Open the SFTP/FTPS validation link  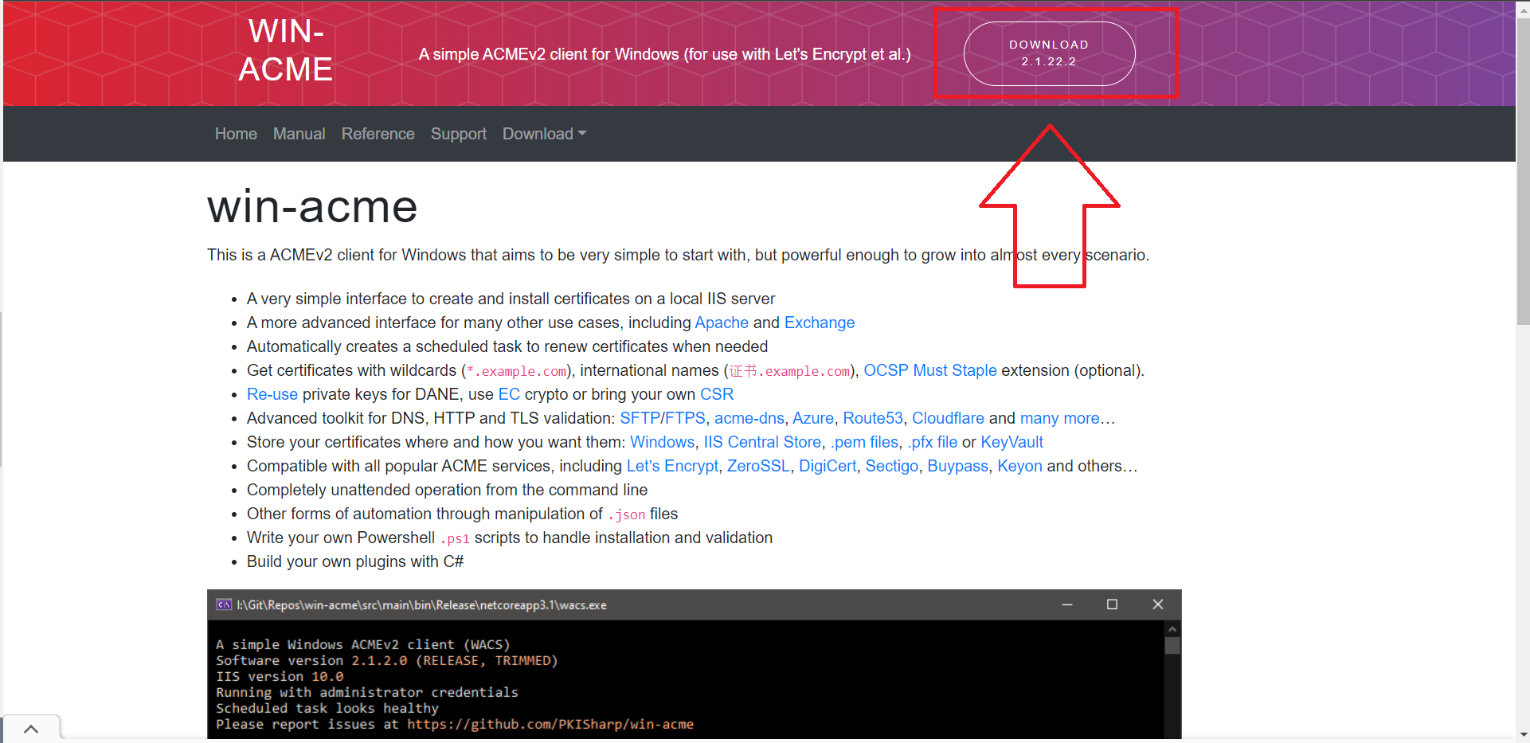tap(663, 418)
